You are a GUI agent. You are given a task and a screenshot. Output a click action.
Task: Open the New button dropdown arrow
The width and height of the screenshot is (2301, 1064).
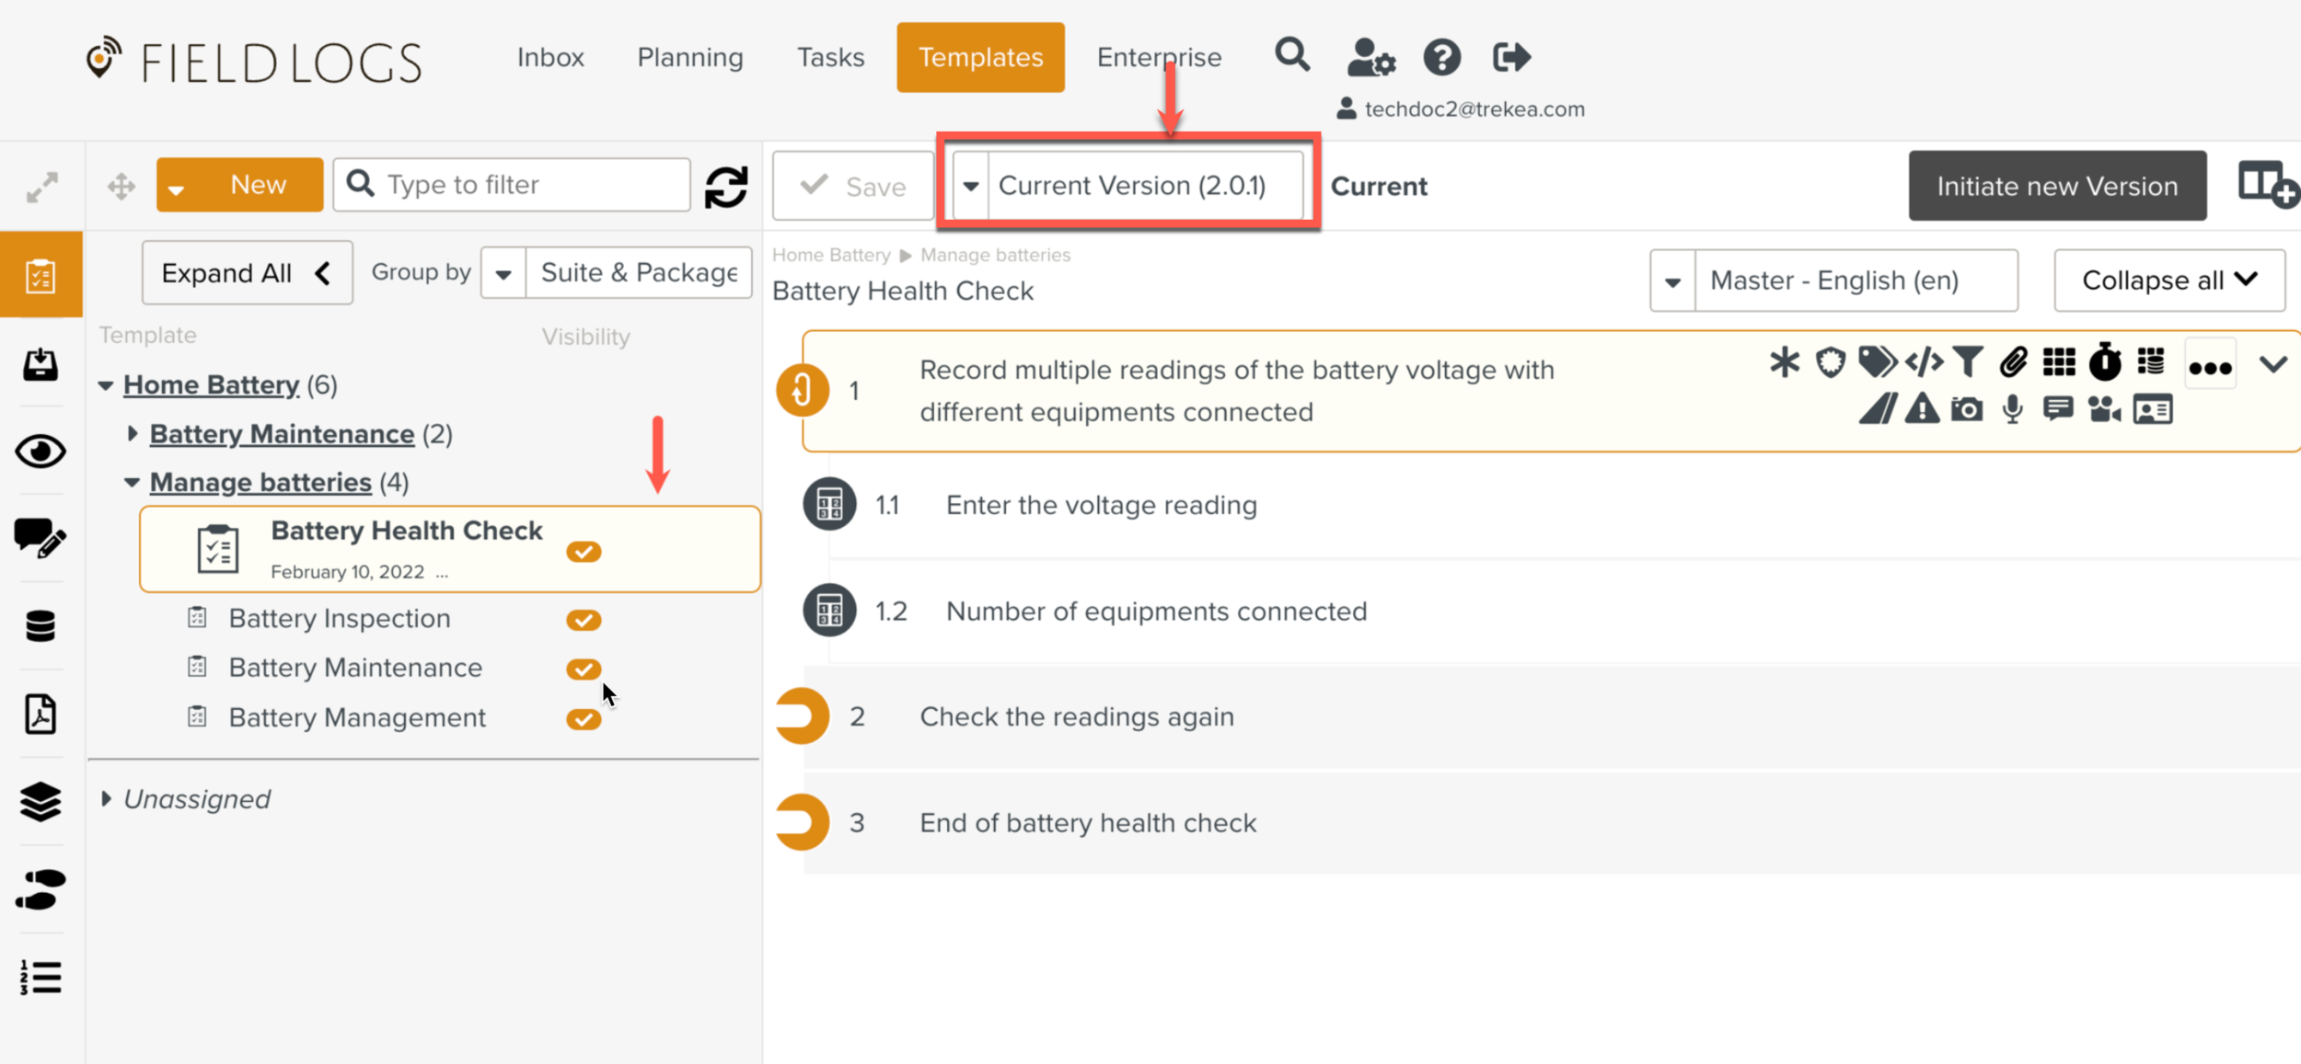[176, 189]
